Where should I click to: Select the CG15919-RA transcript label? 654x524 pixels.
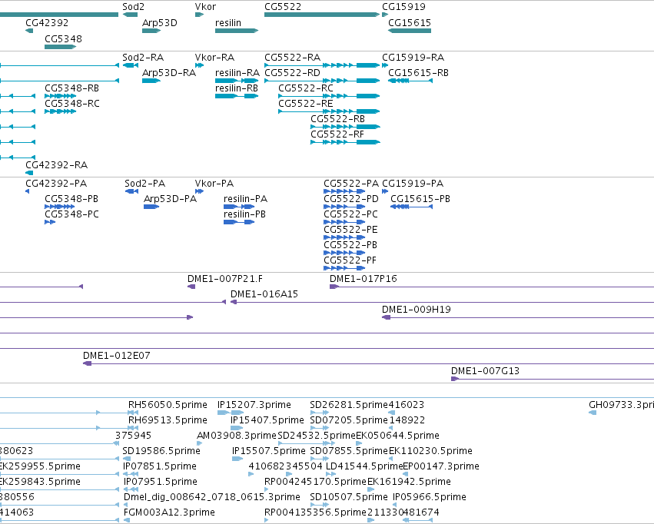413,57
